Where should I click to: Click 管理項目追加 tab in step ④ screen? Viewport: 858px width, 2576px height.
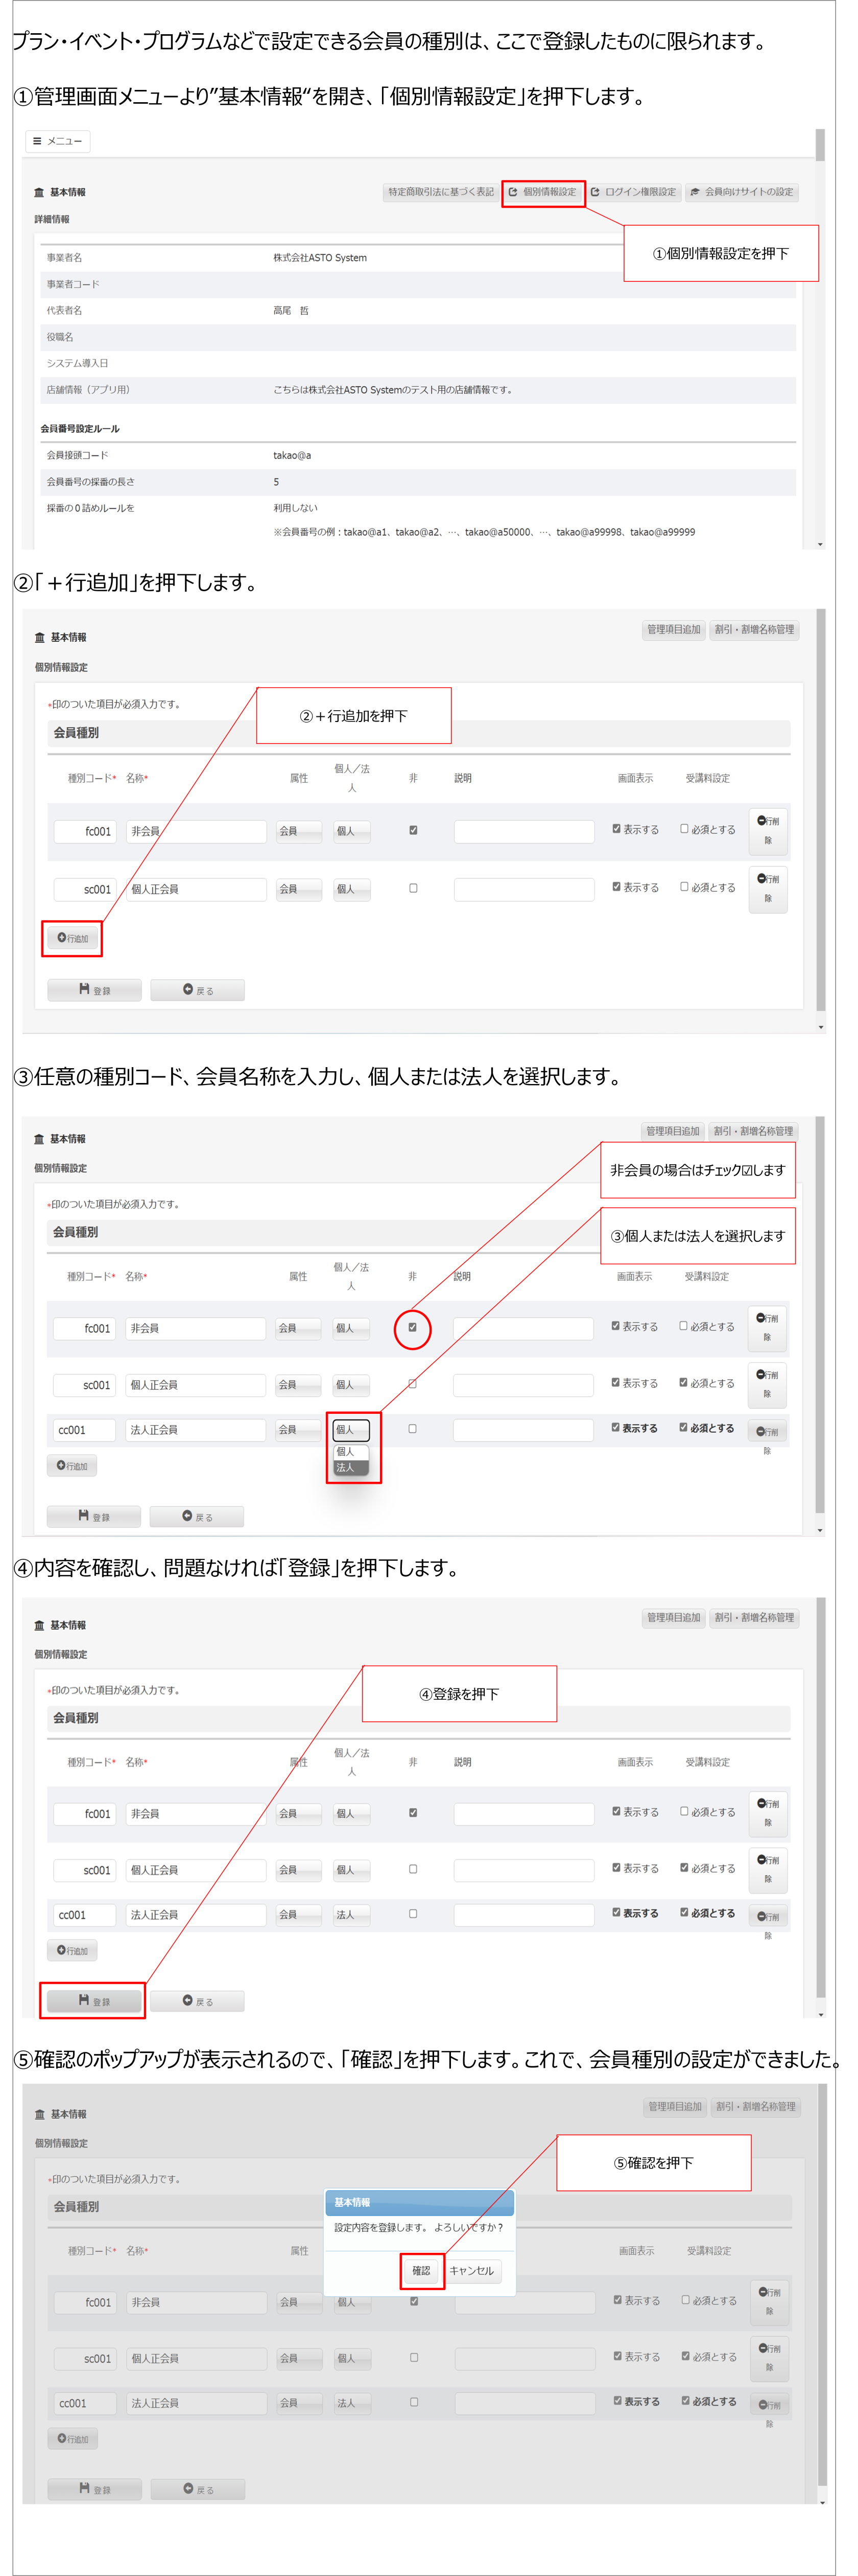[673, 1617]
